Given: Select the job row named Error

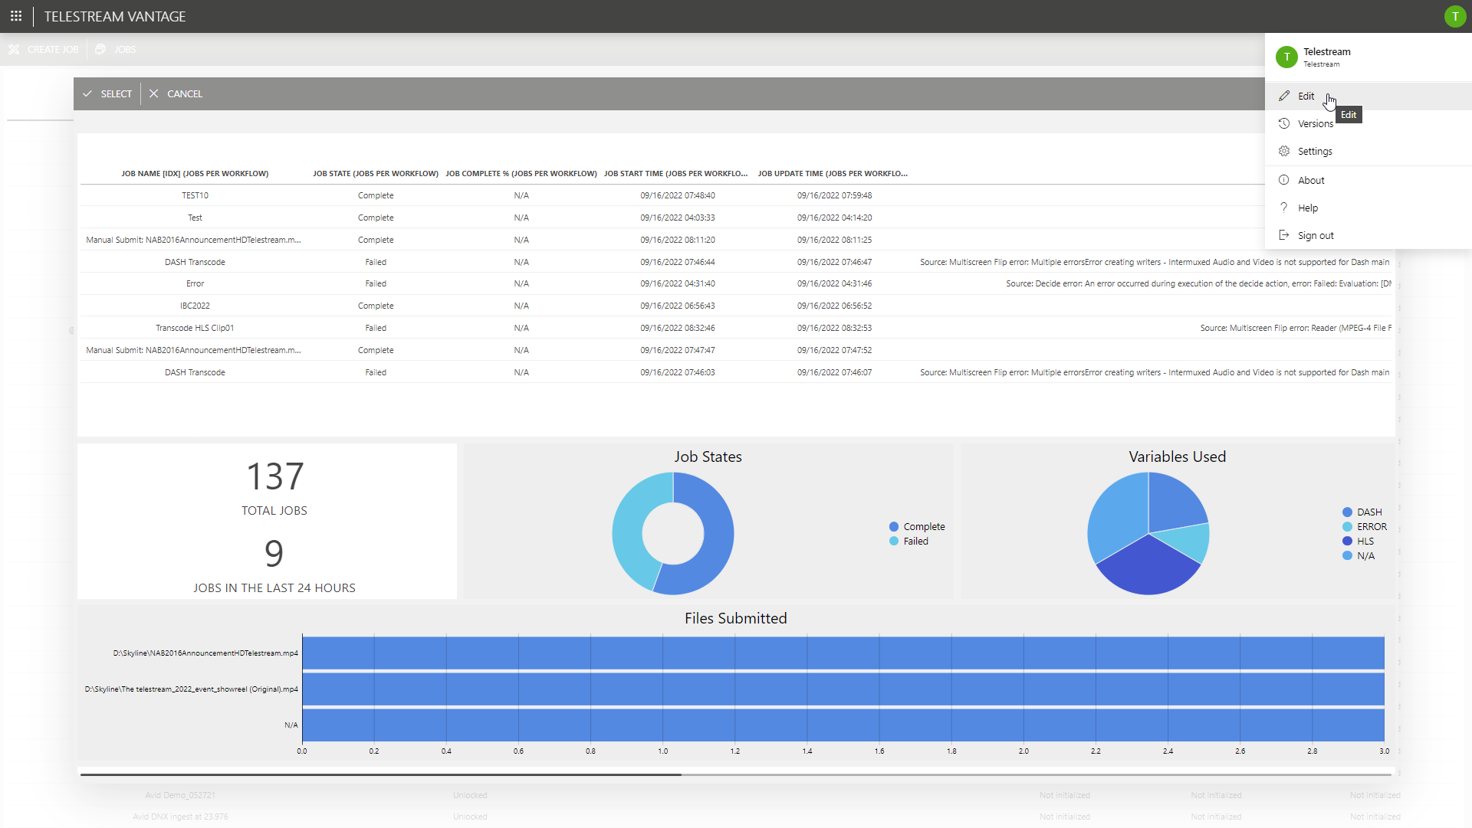Looking at the screenshot, I should click(x=736, y=283).
